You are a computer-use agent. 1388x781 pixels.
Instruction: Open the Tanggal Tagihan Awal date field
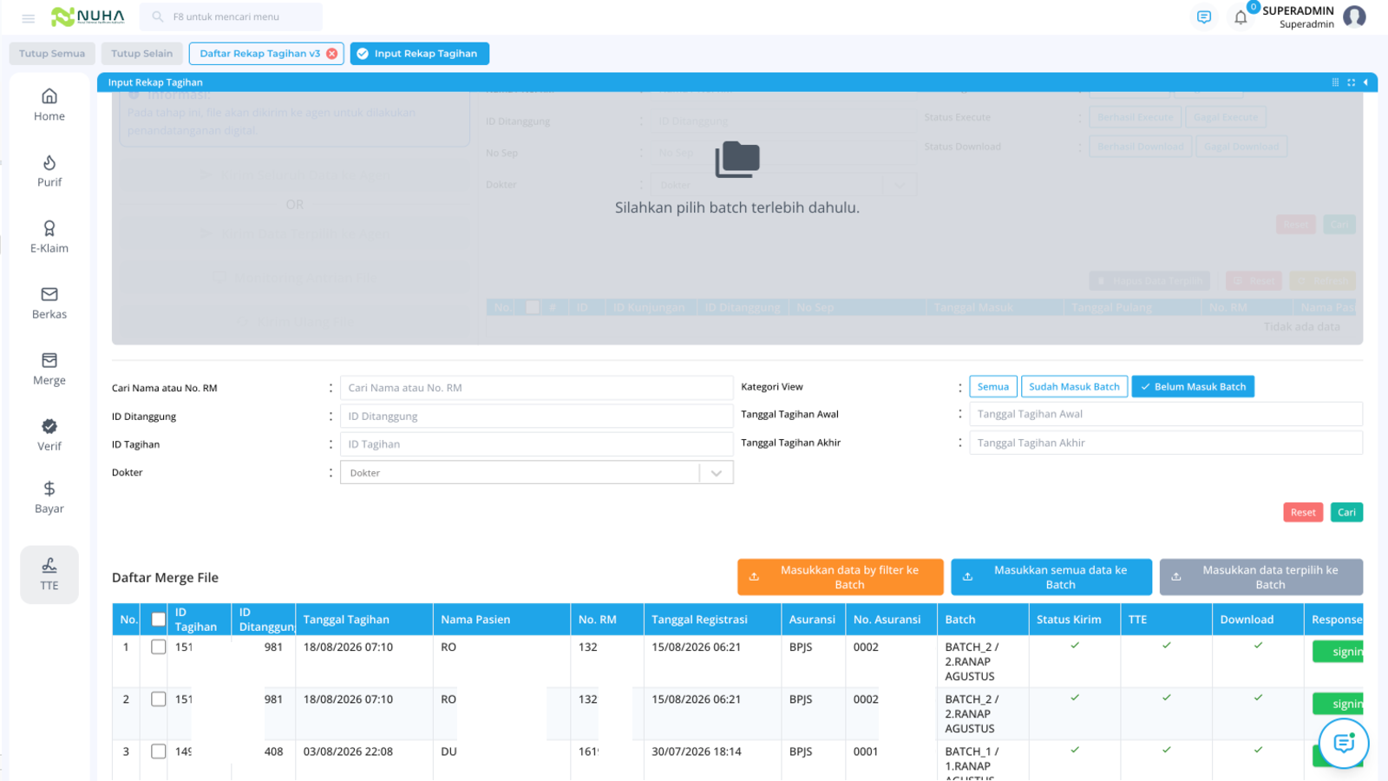click(1166, 414)
